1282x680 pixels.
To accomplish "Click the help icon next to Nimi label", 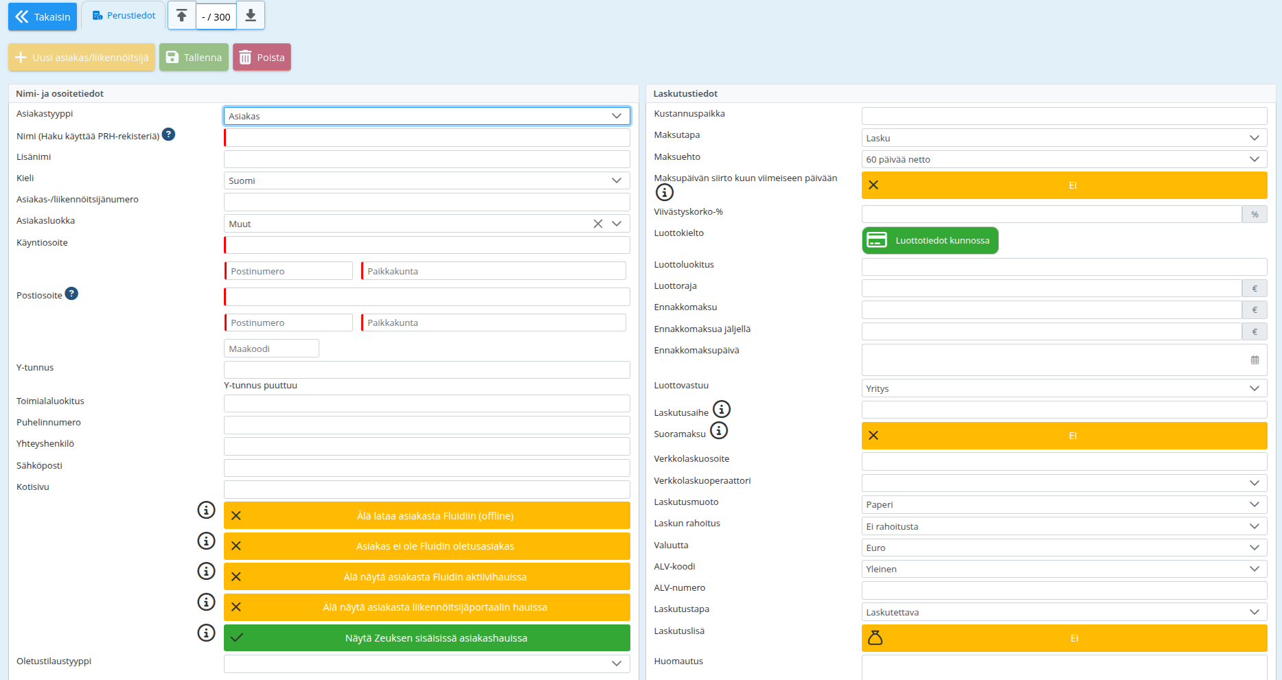I will [168, 134].
